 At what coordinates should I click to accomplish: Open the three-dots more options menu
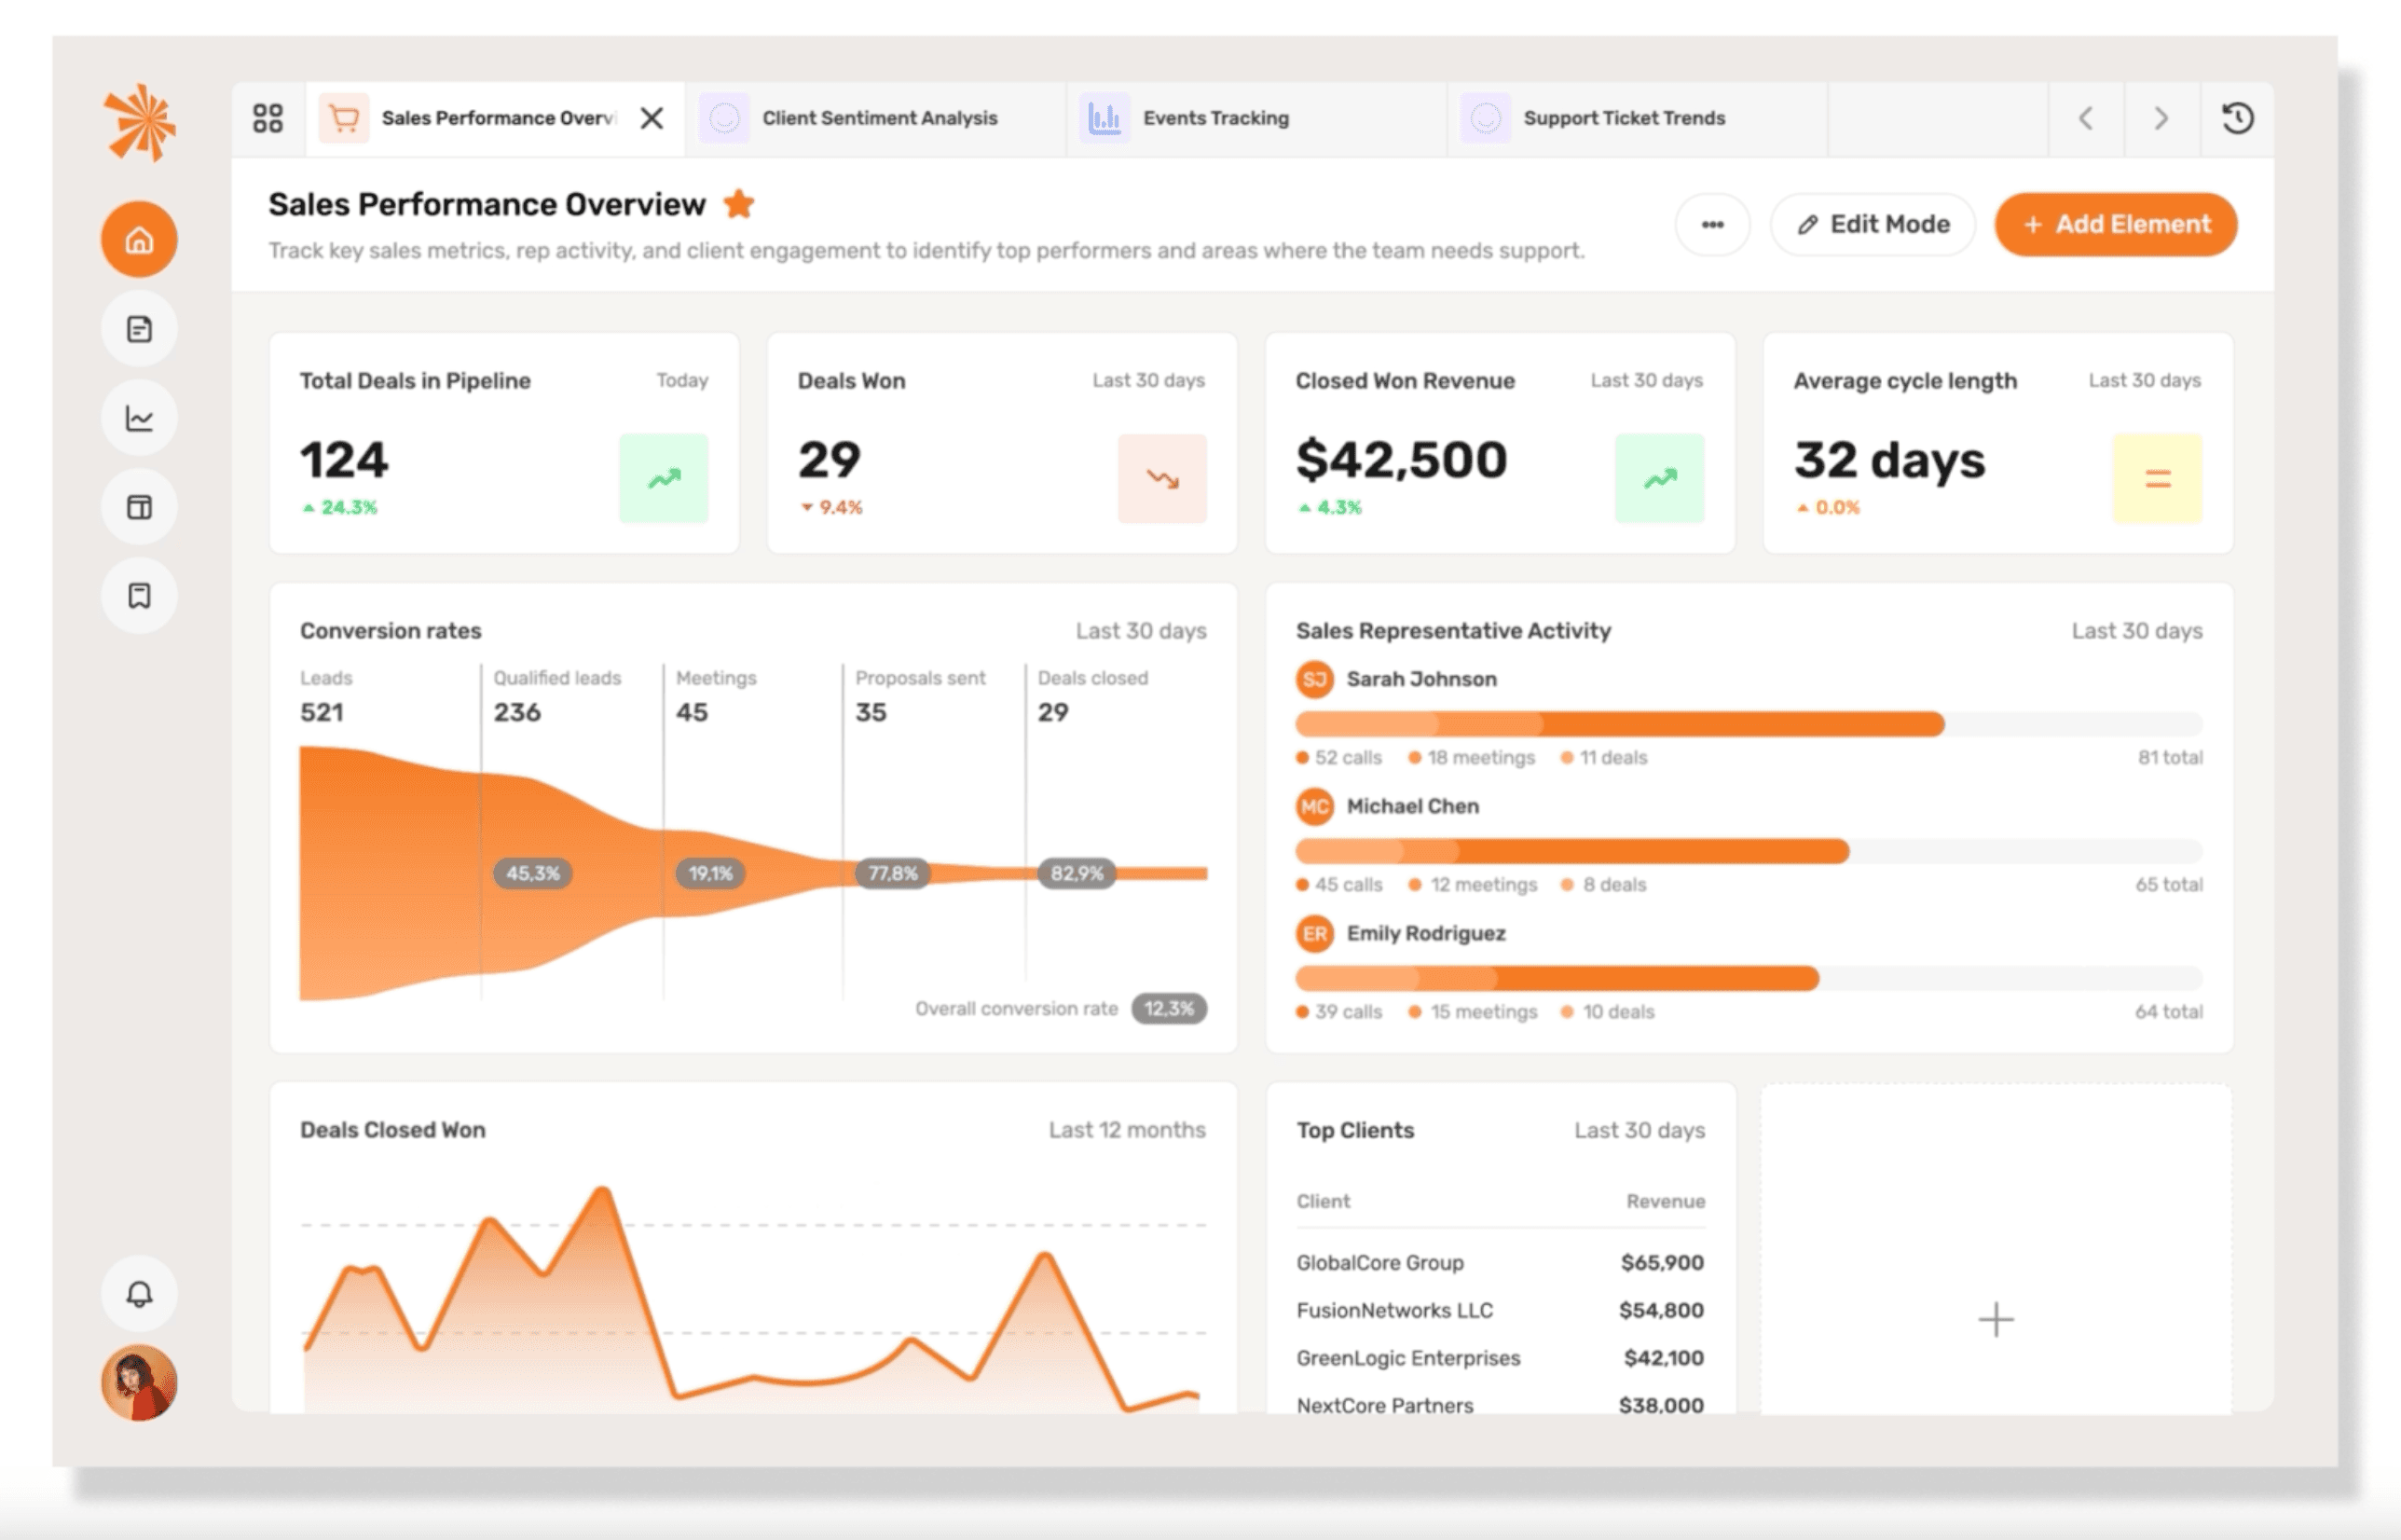(1712, 224)
